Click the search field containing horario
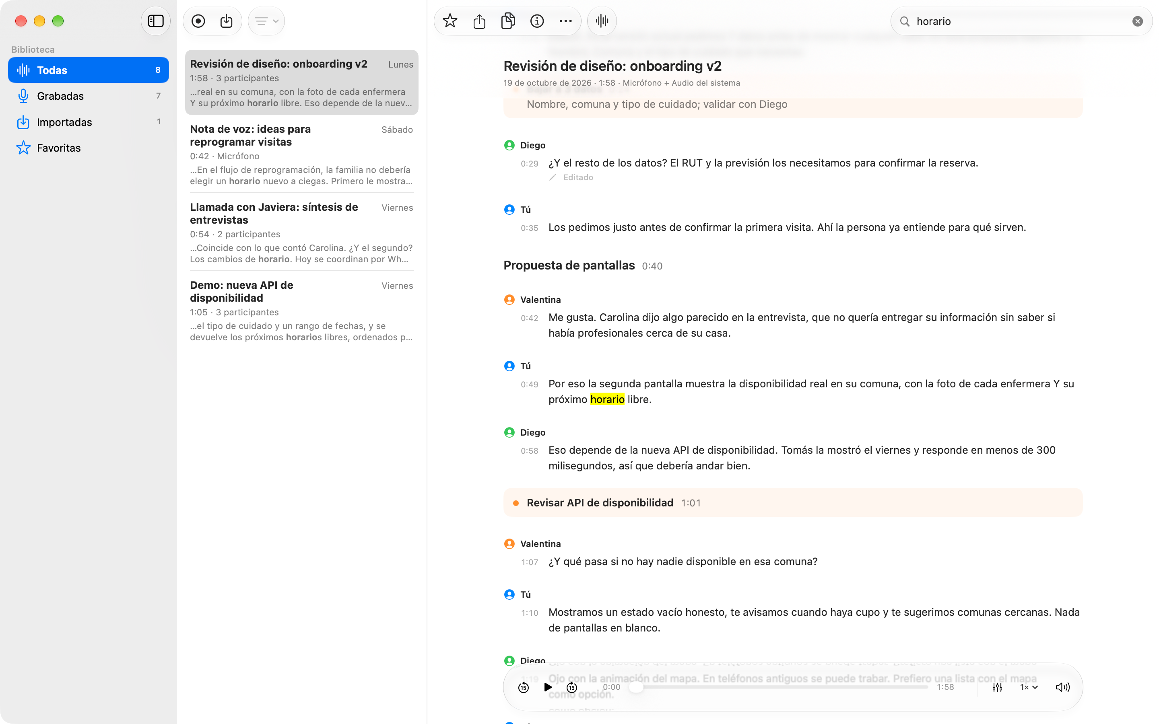The width and height of the screenshot is (1159, 724). (x=1021, y=21)
